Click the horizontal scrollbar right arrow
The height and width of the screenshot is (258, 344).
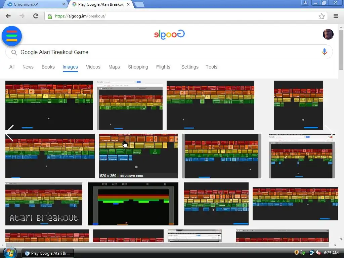click(x=335, y=245)
